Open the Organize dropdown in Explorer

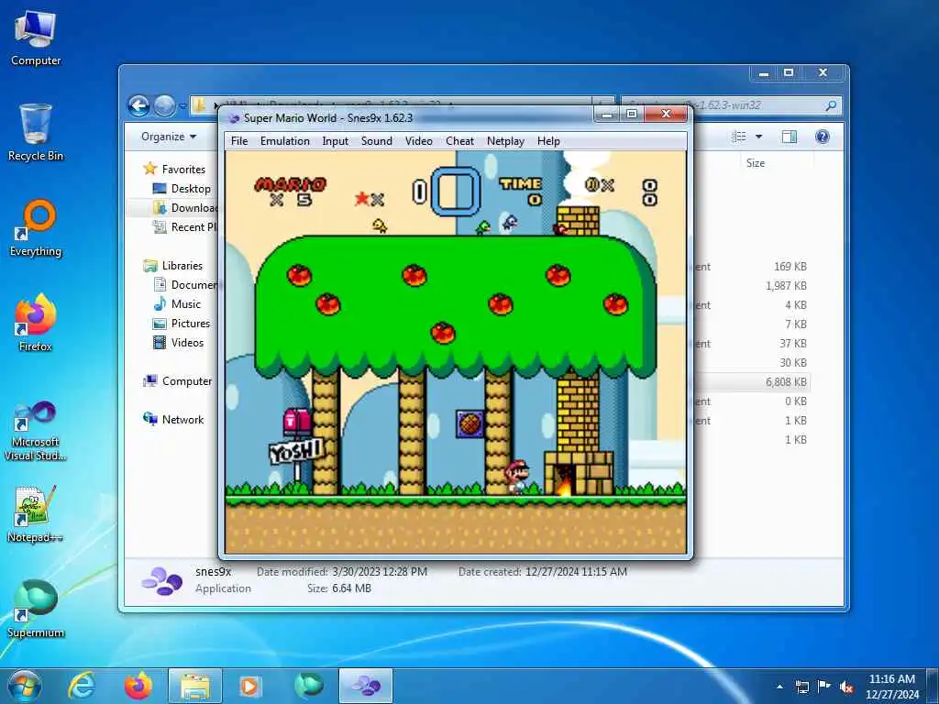(169, 137)
